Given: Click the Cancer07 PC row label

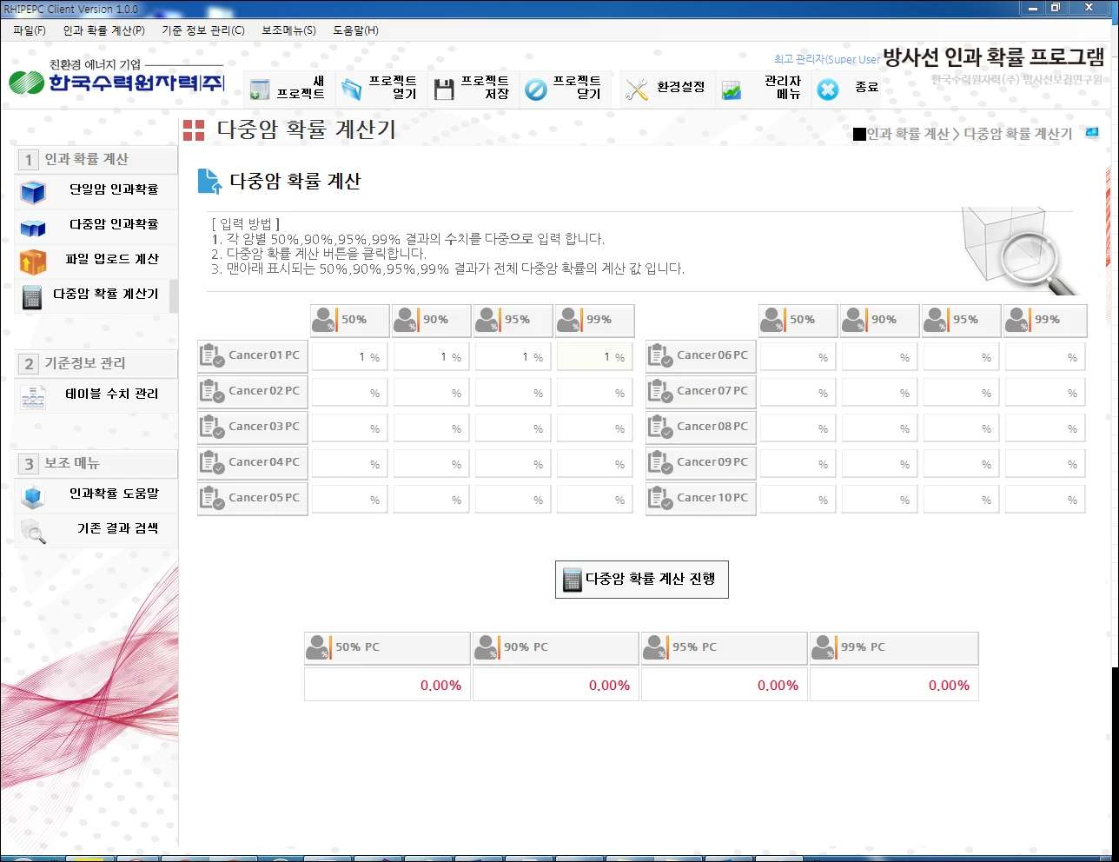Looking at the screenshot, I should pyautogui.click(x=701, y=392).
